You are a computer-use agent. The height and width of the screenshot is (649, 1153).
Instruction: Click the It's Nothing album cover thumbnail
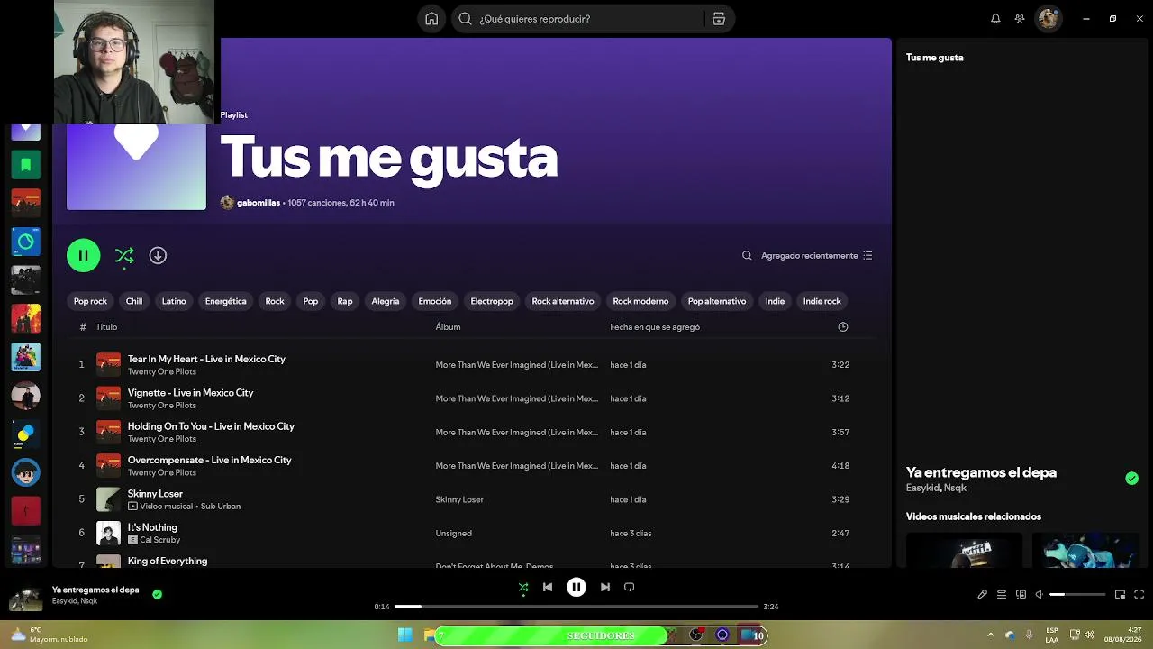pyautogui.click(x=108, y=534)
